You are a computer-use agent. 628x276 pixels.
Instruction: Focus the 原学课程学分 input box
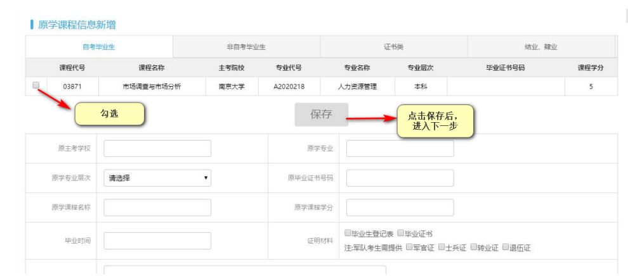pyautogui.click(x=400, y=208)
